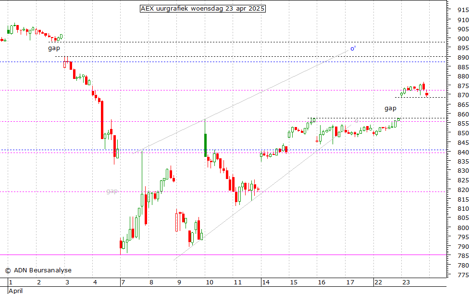
Task: Click the 870 price axis label
Action: click(x=463, y=95)
